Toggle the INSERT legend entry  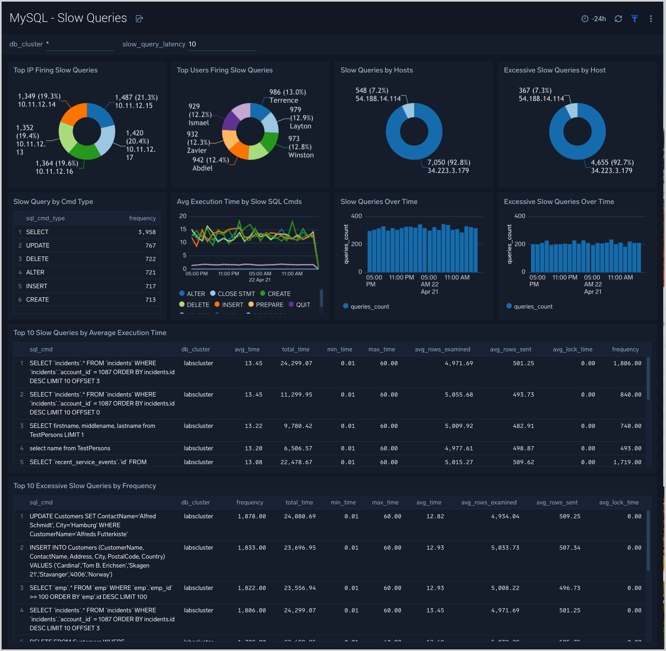(230, 305)
